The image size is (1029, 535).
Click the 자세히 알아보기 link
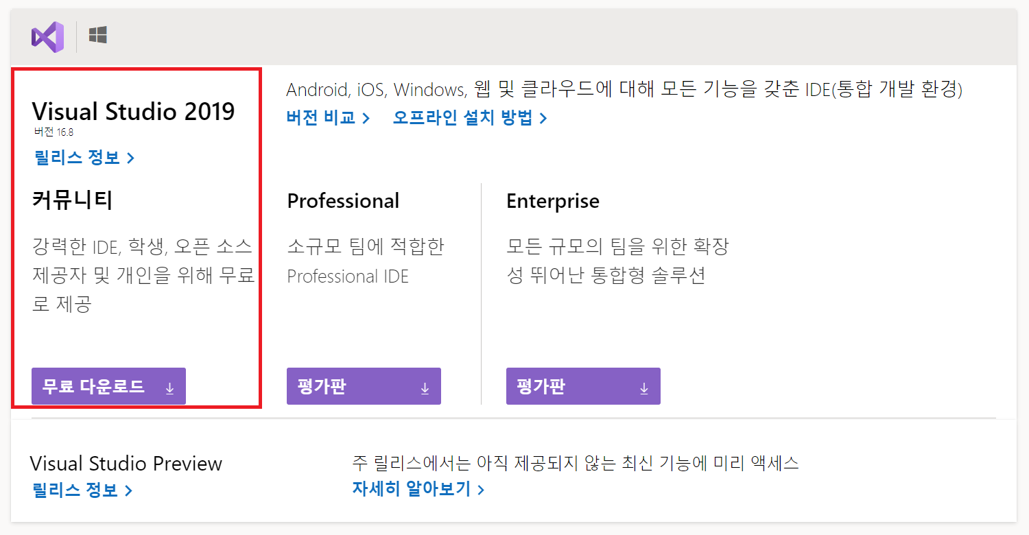click(x=418, y=489)
